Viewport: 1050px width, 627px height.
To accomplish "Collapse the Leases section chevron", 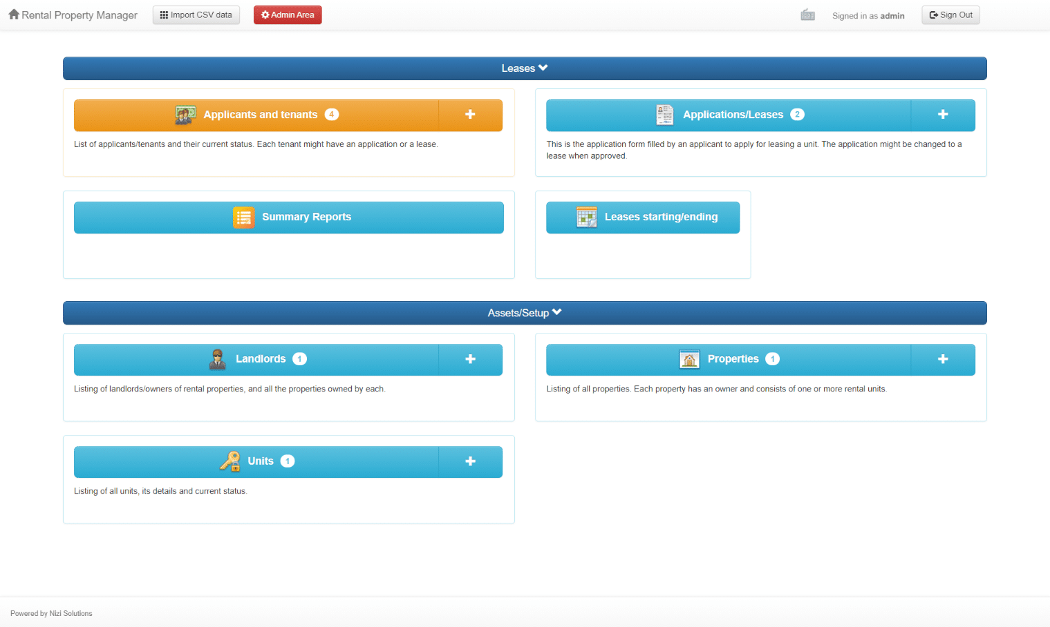I will (543, 68).
